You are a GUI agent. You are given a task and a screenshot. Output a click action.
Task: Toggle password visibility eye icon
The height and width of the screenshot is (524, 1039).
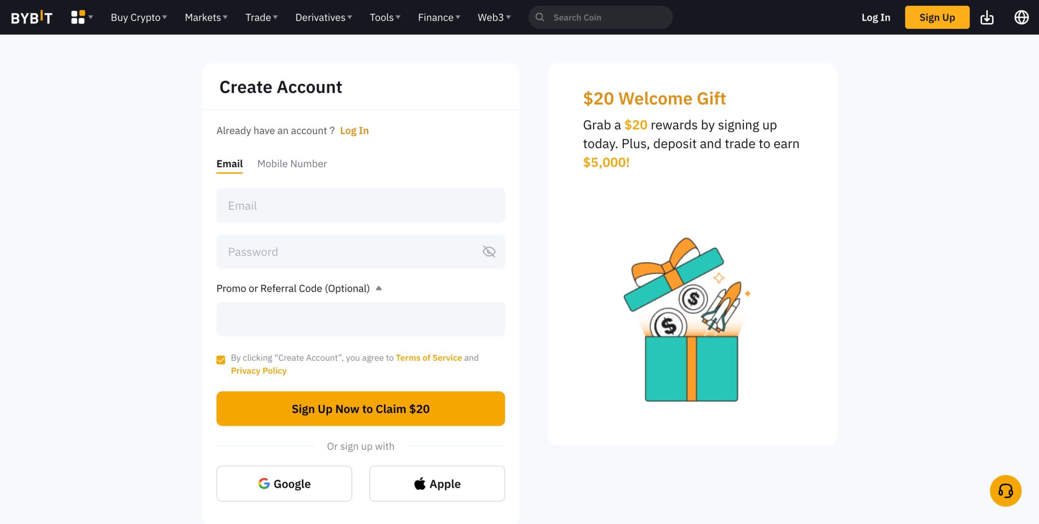tap(489, 251)
